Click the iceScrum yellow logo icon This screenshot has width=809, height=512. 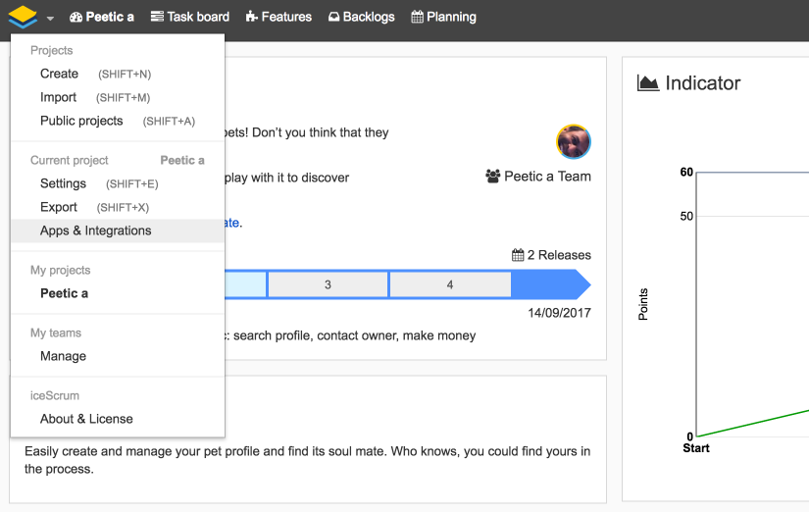[23, 17]
